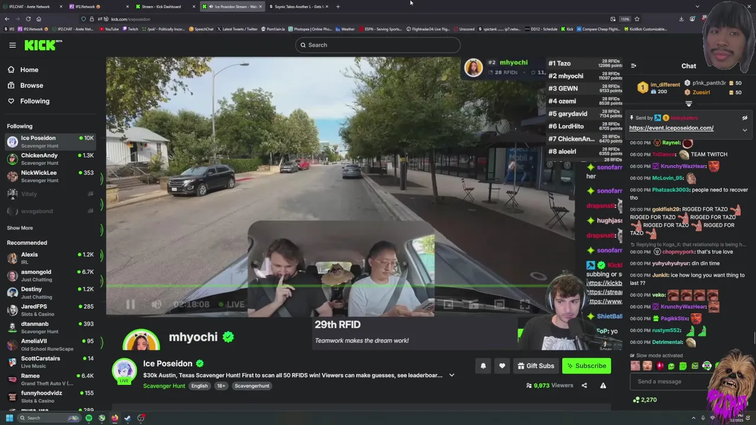756x425 pixels.
Task: Click Show more under Following
Action: tap(20, 228)
